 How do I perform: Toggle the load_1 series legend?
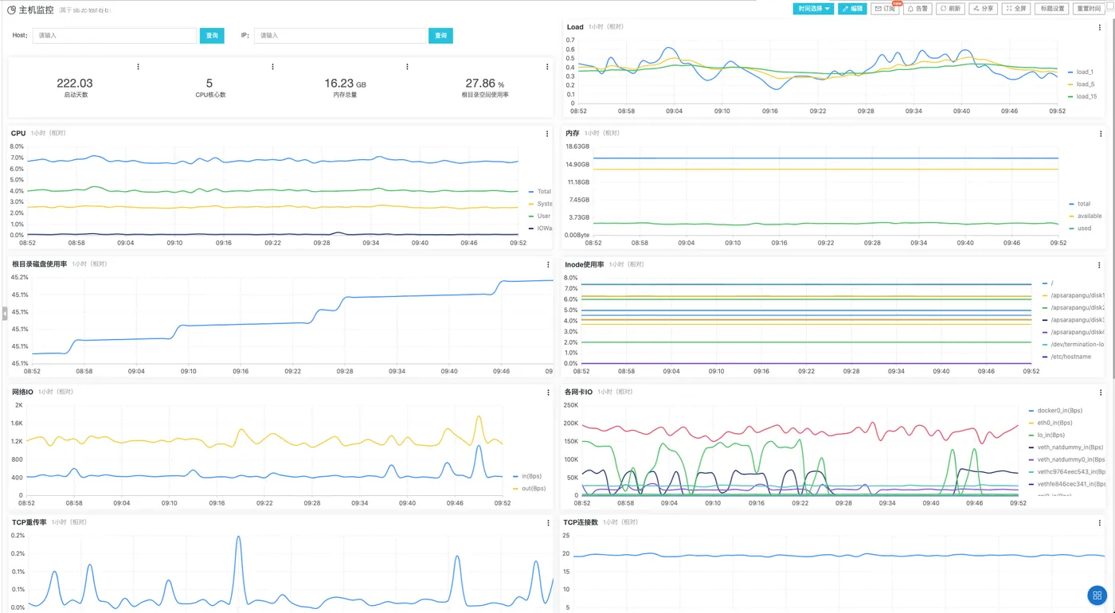pyautogui.click(x=1081, y=72)
